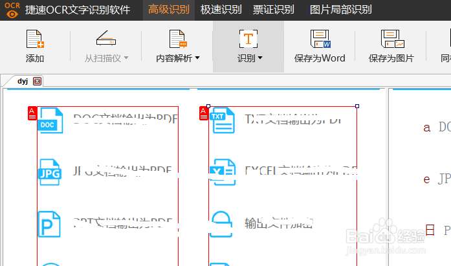
Task: Click the top-right handle of the right region
Action: (357, 106)
